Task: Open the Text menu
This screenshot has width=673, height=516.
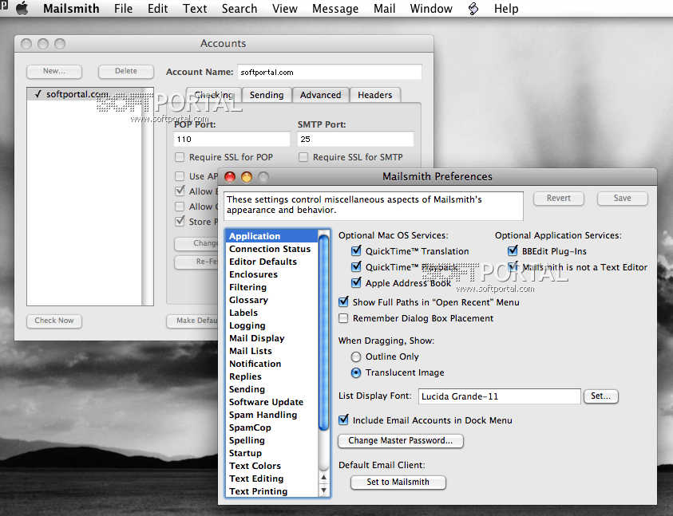Action: coord(195,9)
